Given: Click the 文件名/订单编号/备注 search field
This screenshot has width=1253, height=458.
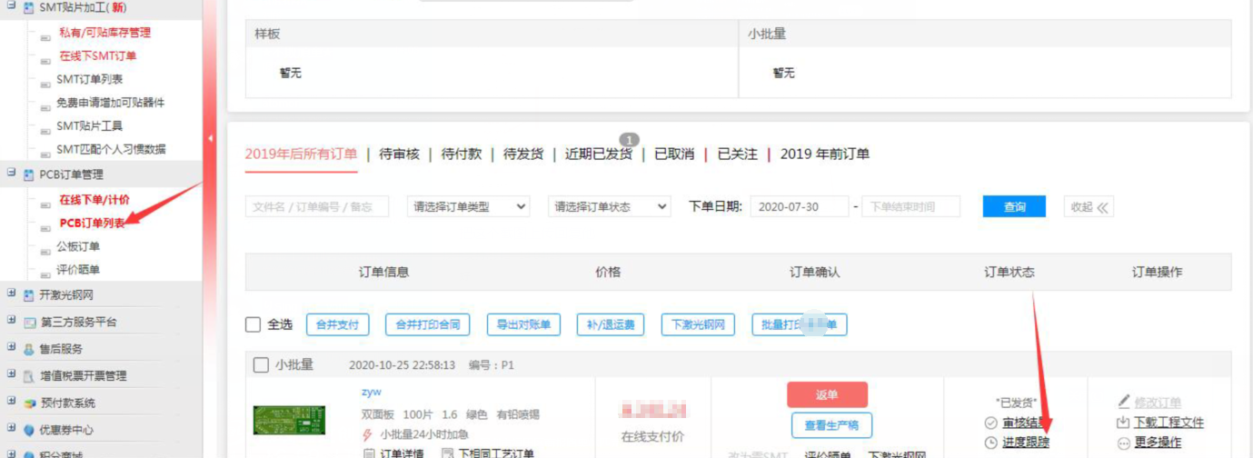Looking at the screenshot, I should (316, 207).
